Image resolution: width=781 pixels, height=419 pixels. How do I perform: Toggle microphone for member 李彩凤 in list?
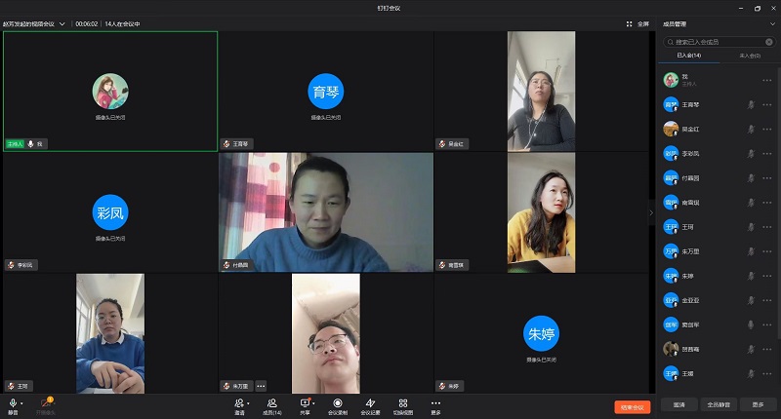coord(751,153)
